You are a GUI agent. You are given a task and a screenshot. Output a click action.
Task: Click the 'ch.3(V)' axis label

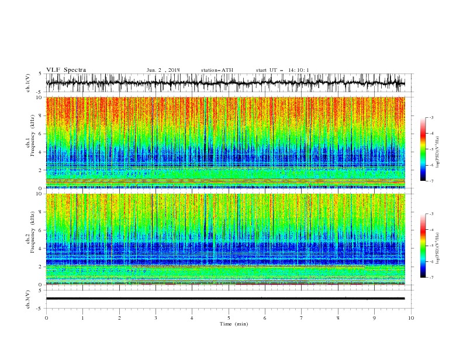(28, 299)
